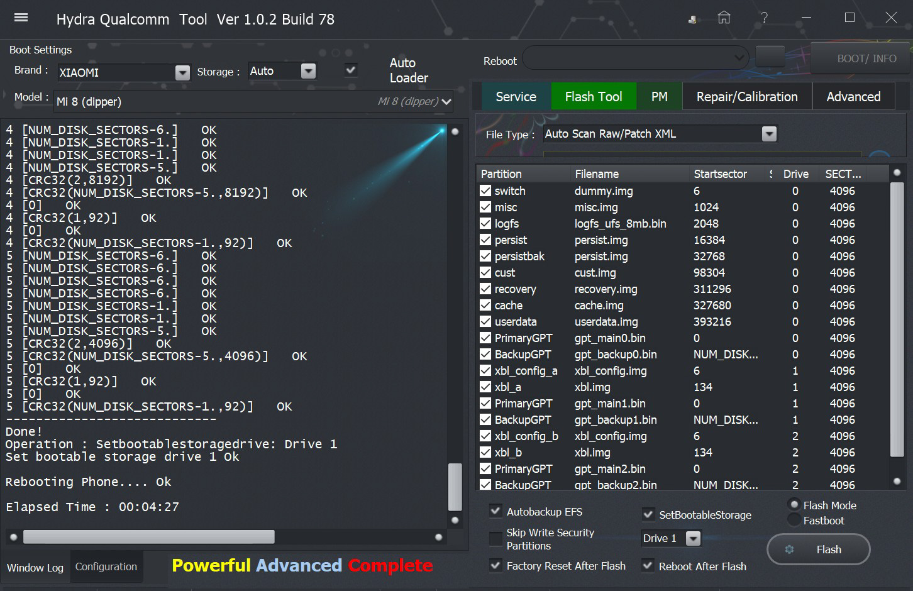Uncheck the logfs partition checkbox
913x591 pixels.
(485, 223)
